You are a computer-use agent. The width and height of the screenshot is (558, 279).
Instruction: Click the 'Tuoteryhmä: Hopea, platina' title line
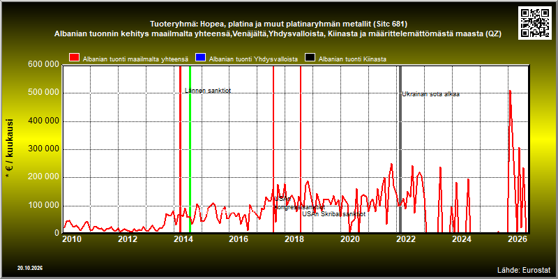click(278, 24)
